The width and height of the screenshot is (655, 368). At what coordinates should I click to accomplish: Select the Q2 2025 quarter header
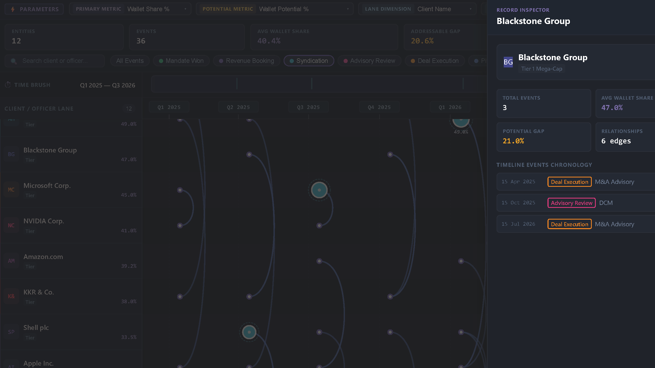(238, 107)
